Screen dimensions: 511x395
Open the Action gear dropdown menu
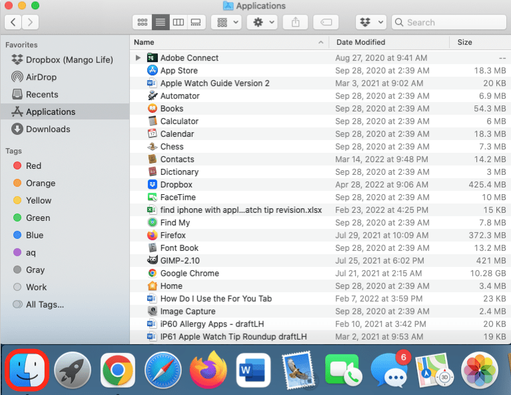coord(262,22)
